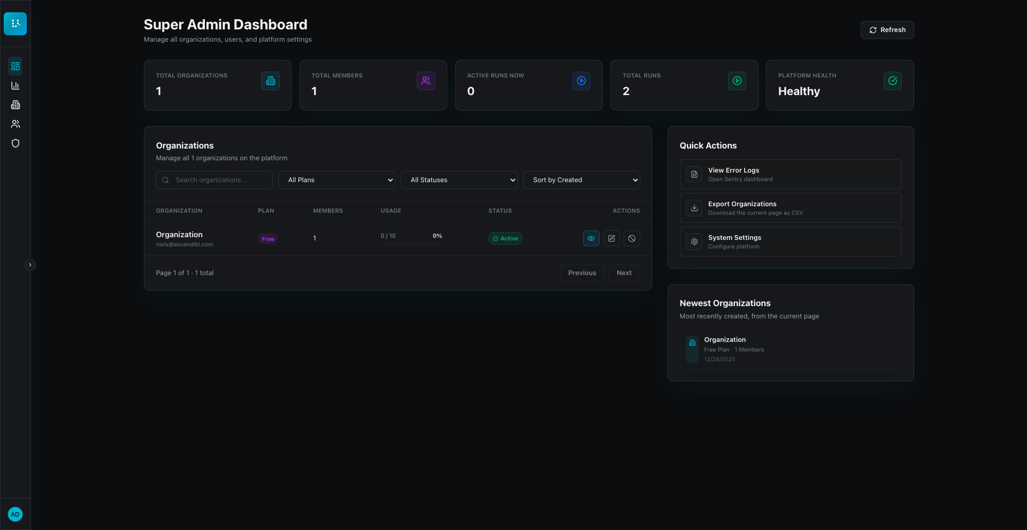Click the Refresh button

[x=887, y=30]
